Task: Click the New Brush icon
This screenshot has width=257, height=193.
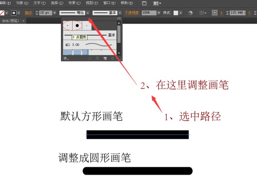Action: click(105, 58)
